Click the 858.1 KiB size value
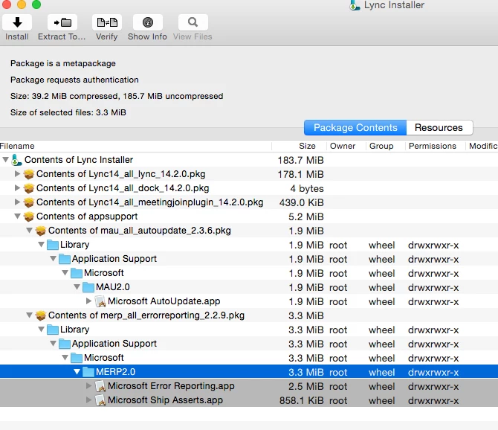The height and width of the screenshot is (430, 498). 302,401
